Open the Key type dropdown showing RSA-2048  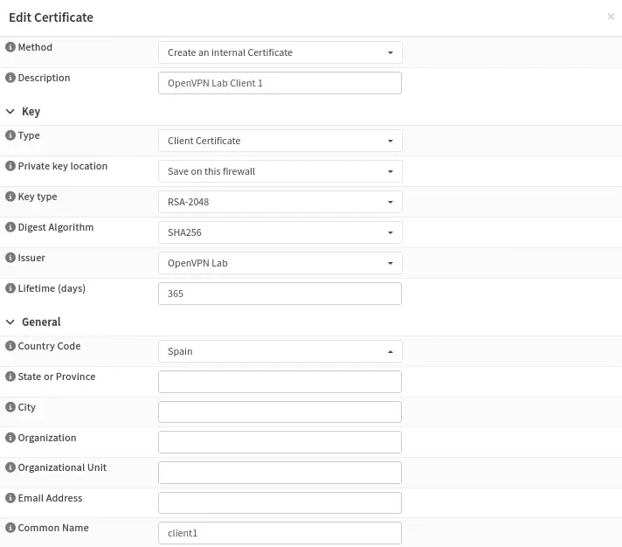[280, 202]
